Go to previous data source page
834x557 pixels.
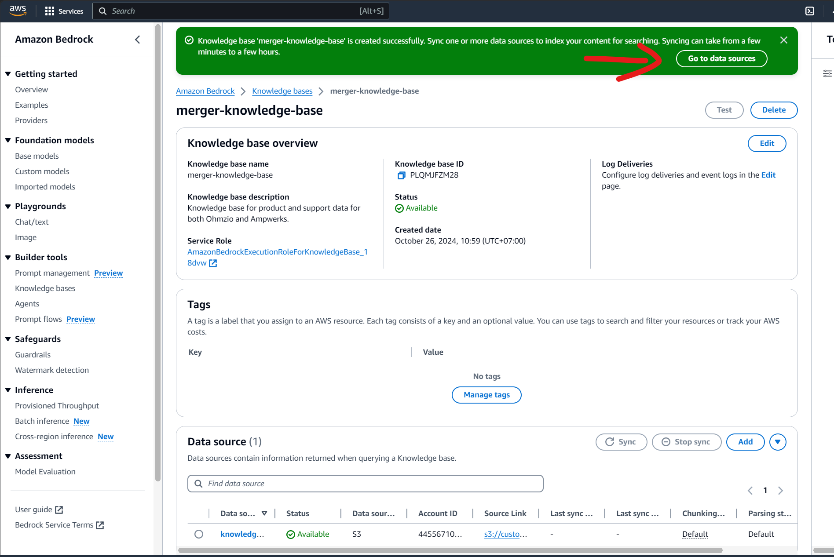(x=750, y=491)
